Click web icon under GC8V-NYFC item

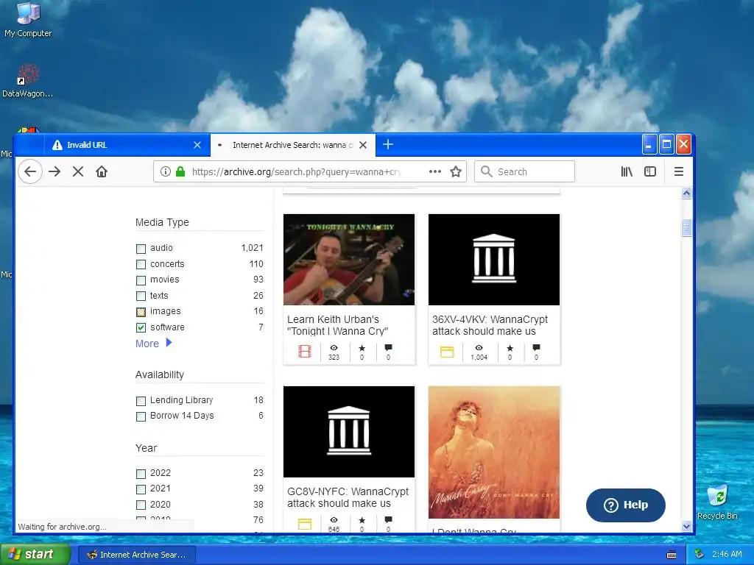(305, 524)
